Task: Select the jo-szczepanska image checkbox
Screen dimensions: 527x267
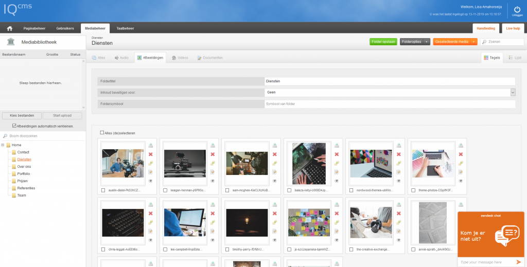Action: pos(289,250)
